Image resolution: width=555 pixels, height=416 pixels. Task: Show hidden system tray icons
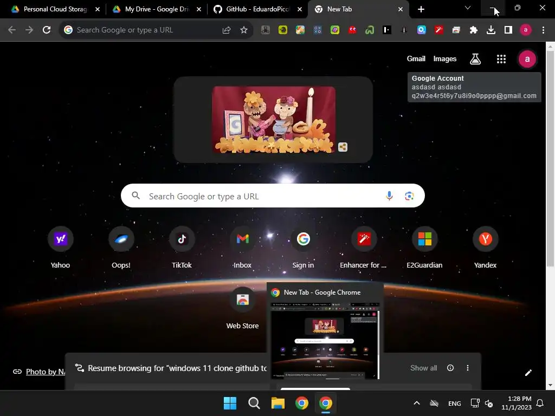pyautogui.click(x=417, y=403)
